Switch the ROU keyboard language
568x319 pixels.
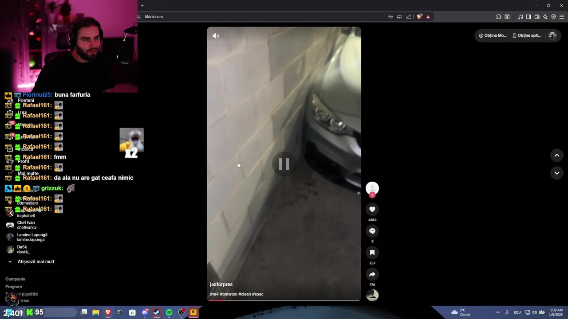tap(517, 312)
